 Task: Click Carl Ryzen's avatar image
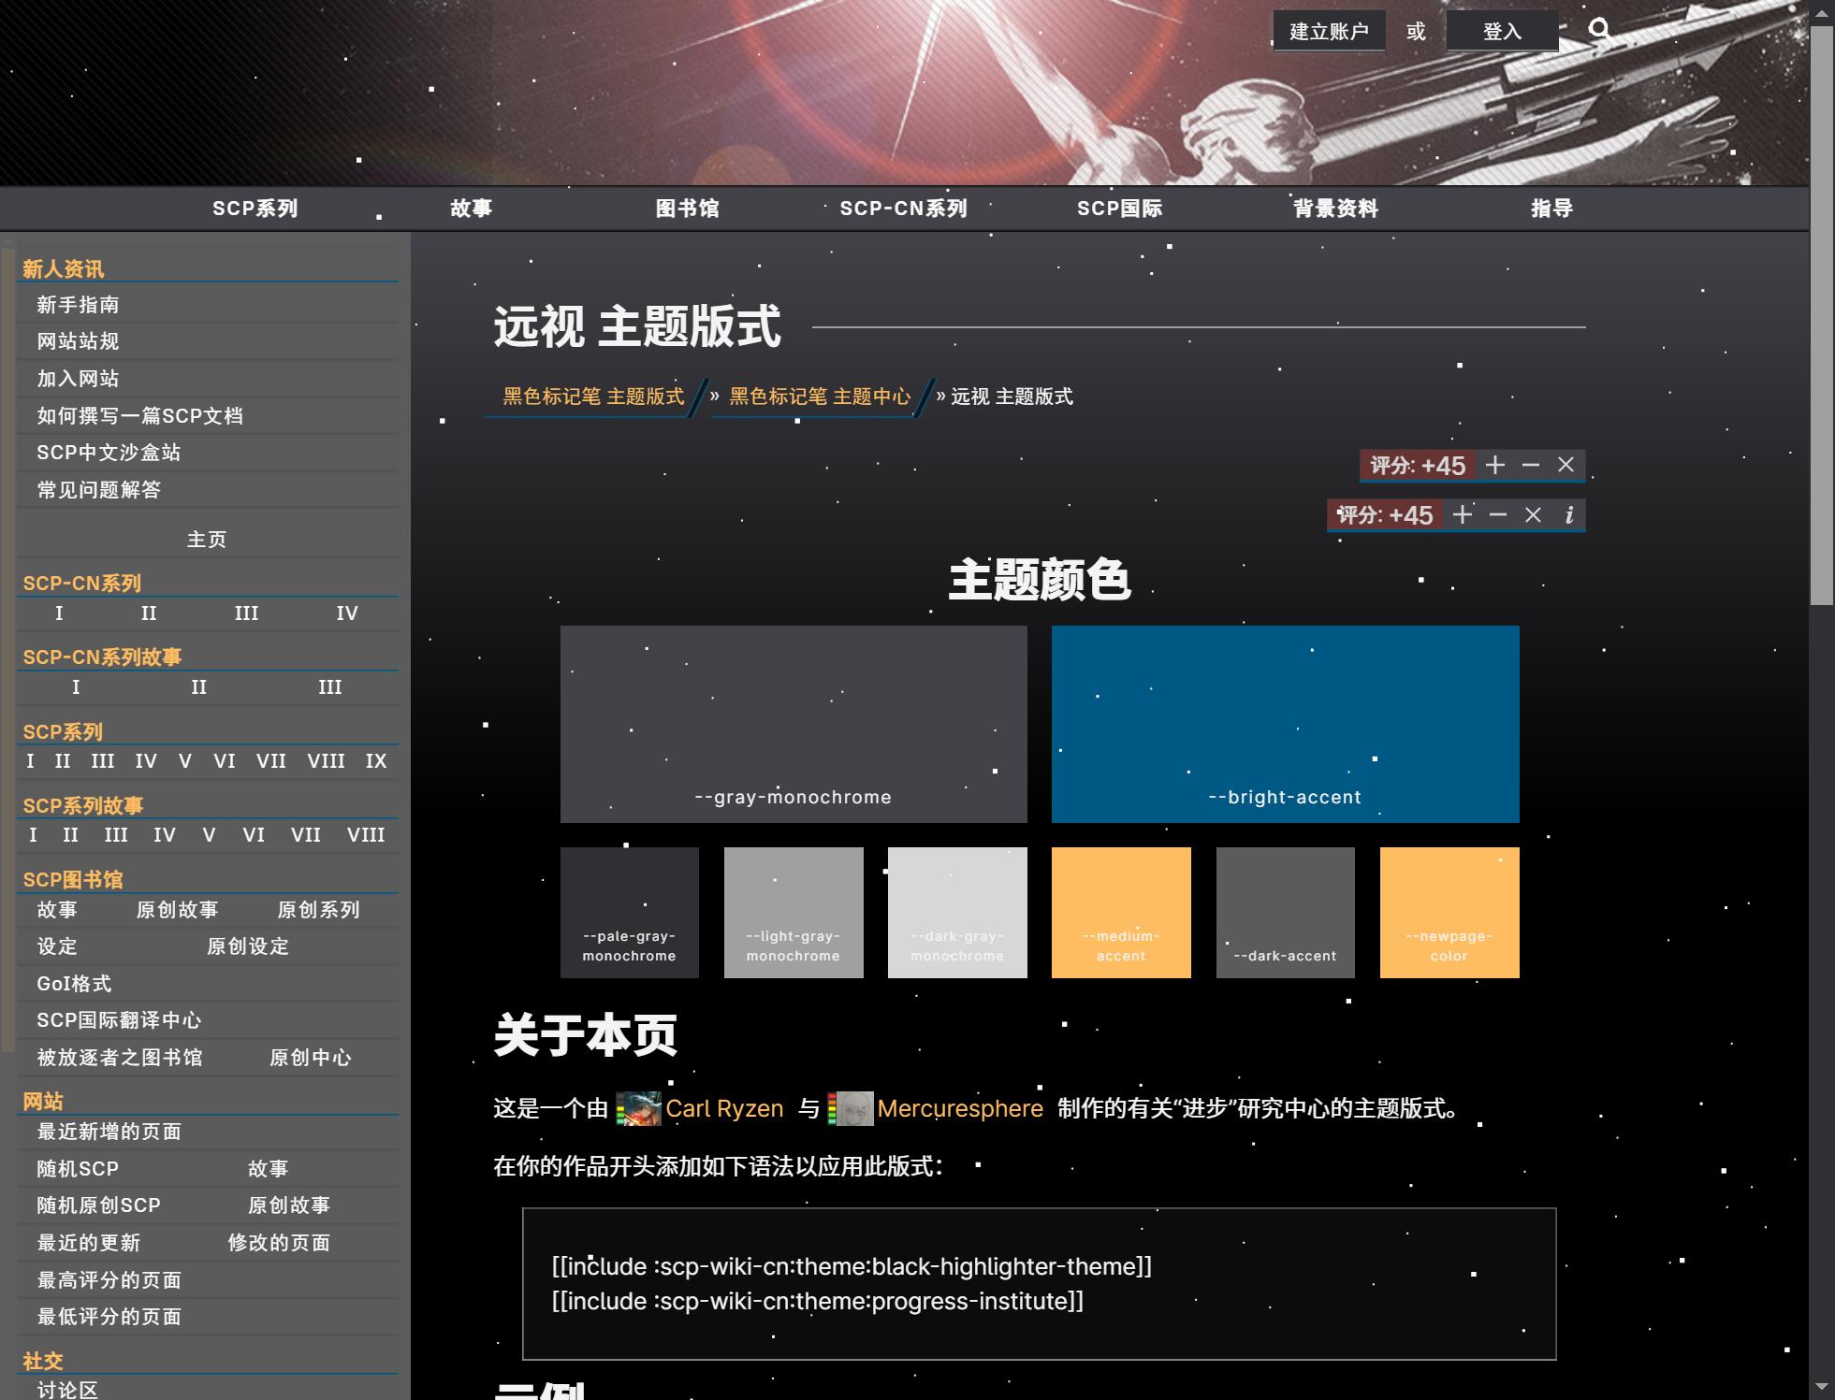pos(643,1109)
